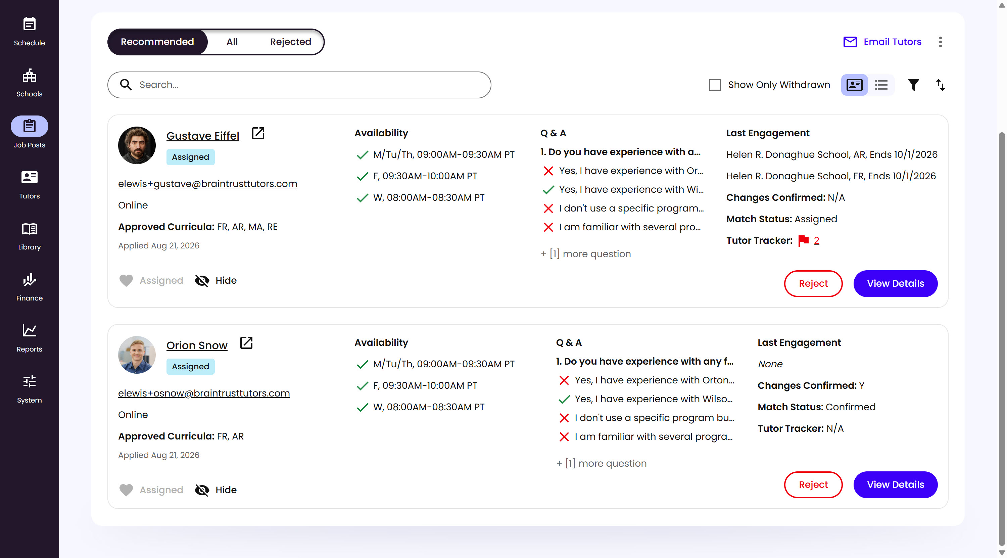Go to Schools section
Screen dimensions: 1007x558
click(29, 83)
